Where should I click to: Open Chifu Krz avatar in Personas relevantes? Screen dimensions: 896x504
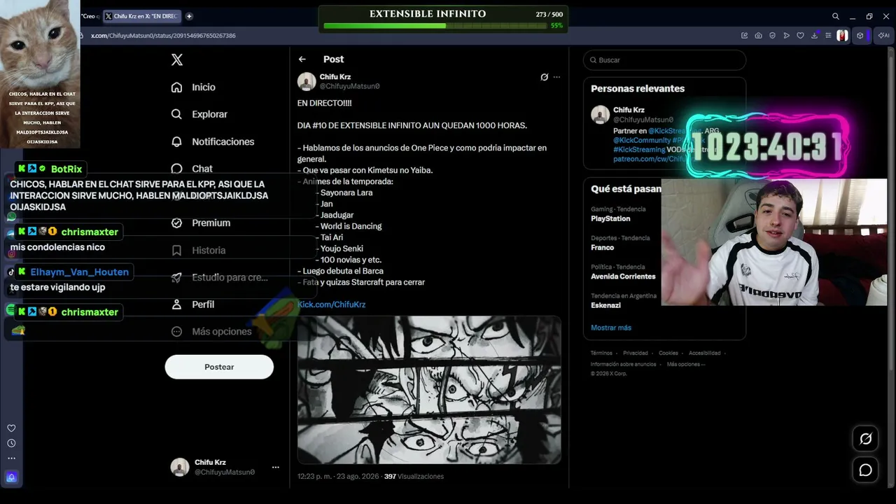coord(600,115)
